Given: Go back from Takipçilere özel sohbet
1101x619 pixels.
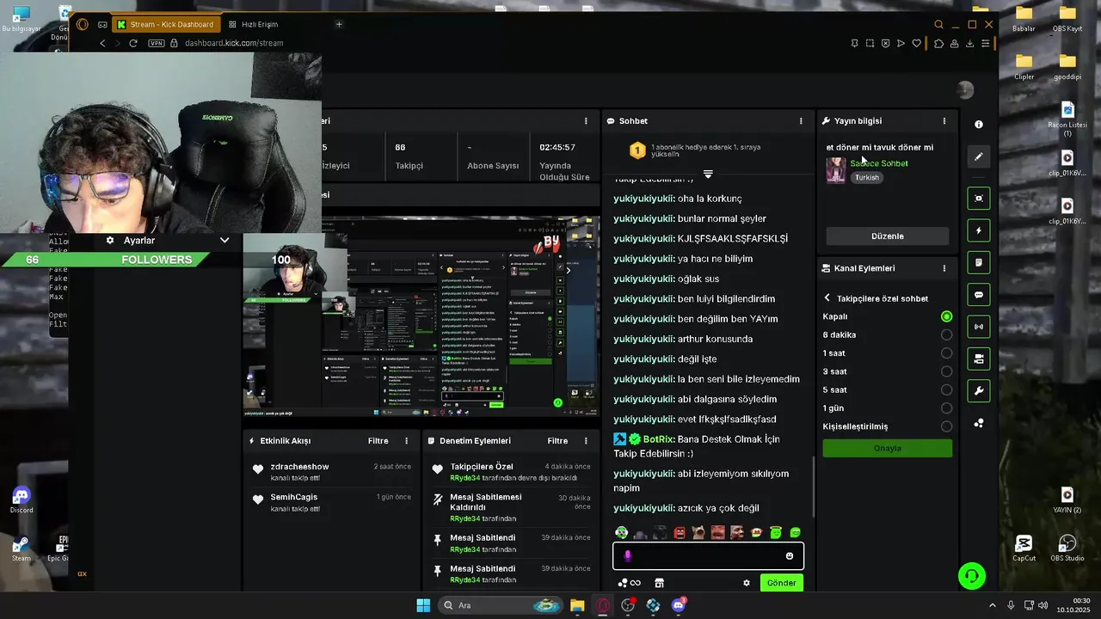Looking at the screenshot, I should click(827, 298).
